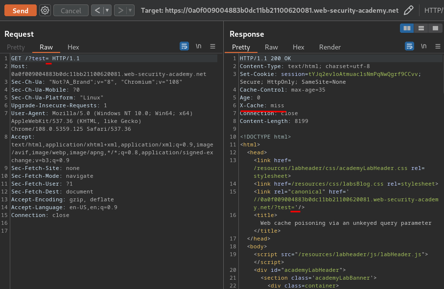Click the Accept-Encoding: gzip, deflate line
The height and width of the screenshot is (289, 444).
coord(62,199)
